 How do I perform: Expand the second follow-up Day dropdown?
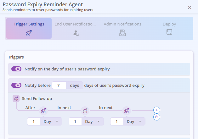point(93,121)
